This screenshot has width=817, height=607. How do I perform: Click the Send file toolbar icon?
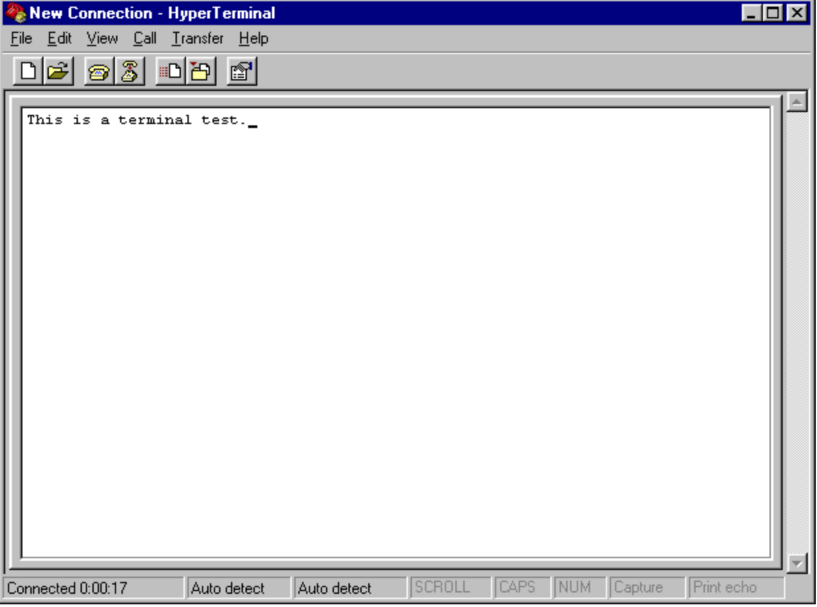pos(171,71)
